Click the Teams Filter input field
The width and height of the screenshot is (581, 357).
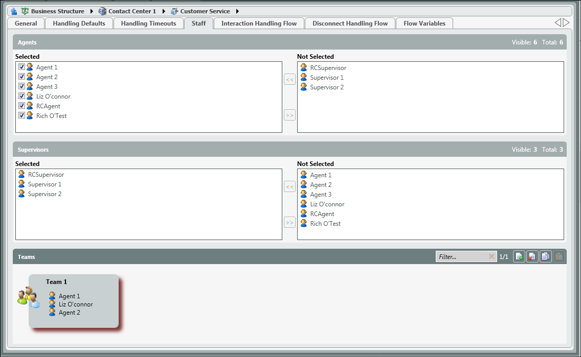[x=461, y=257]
